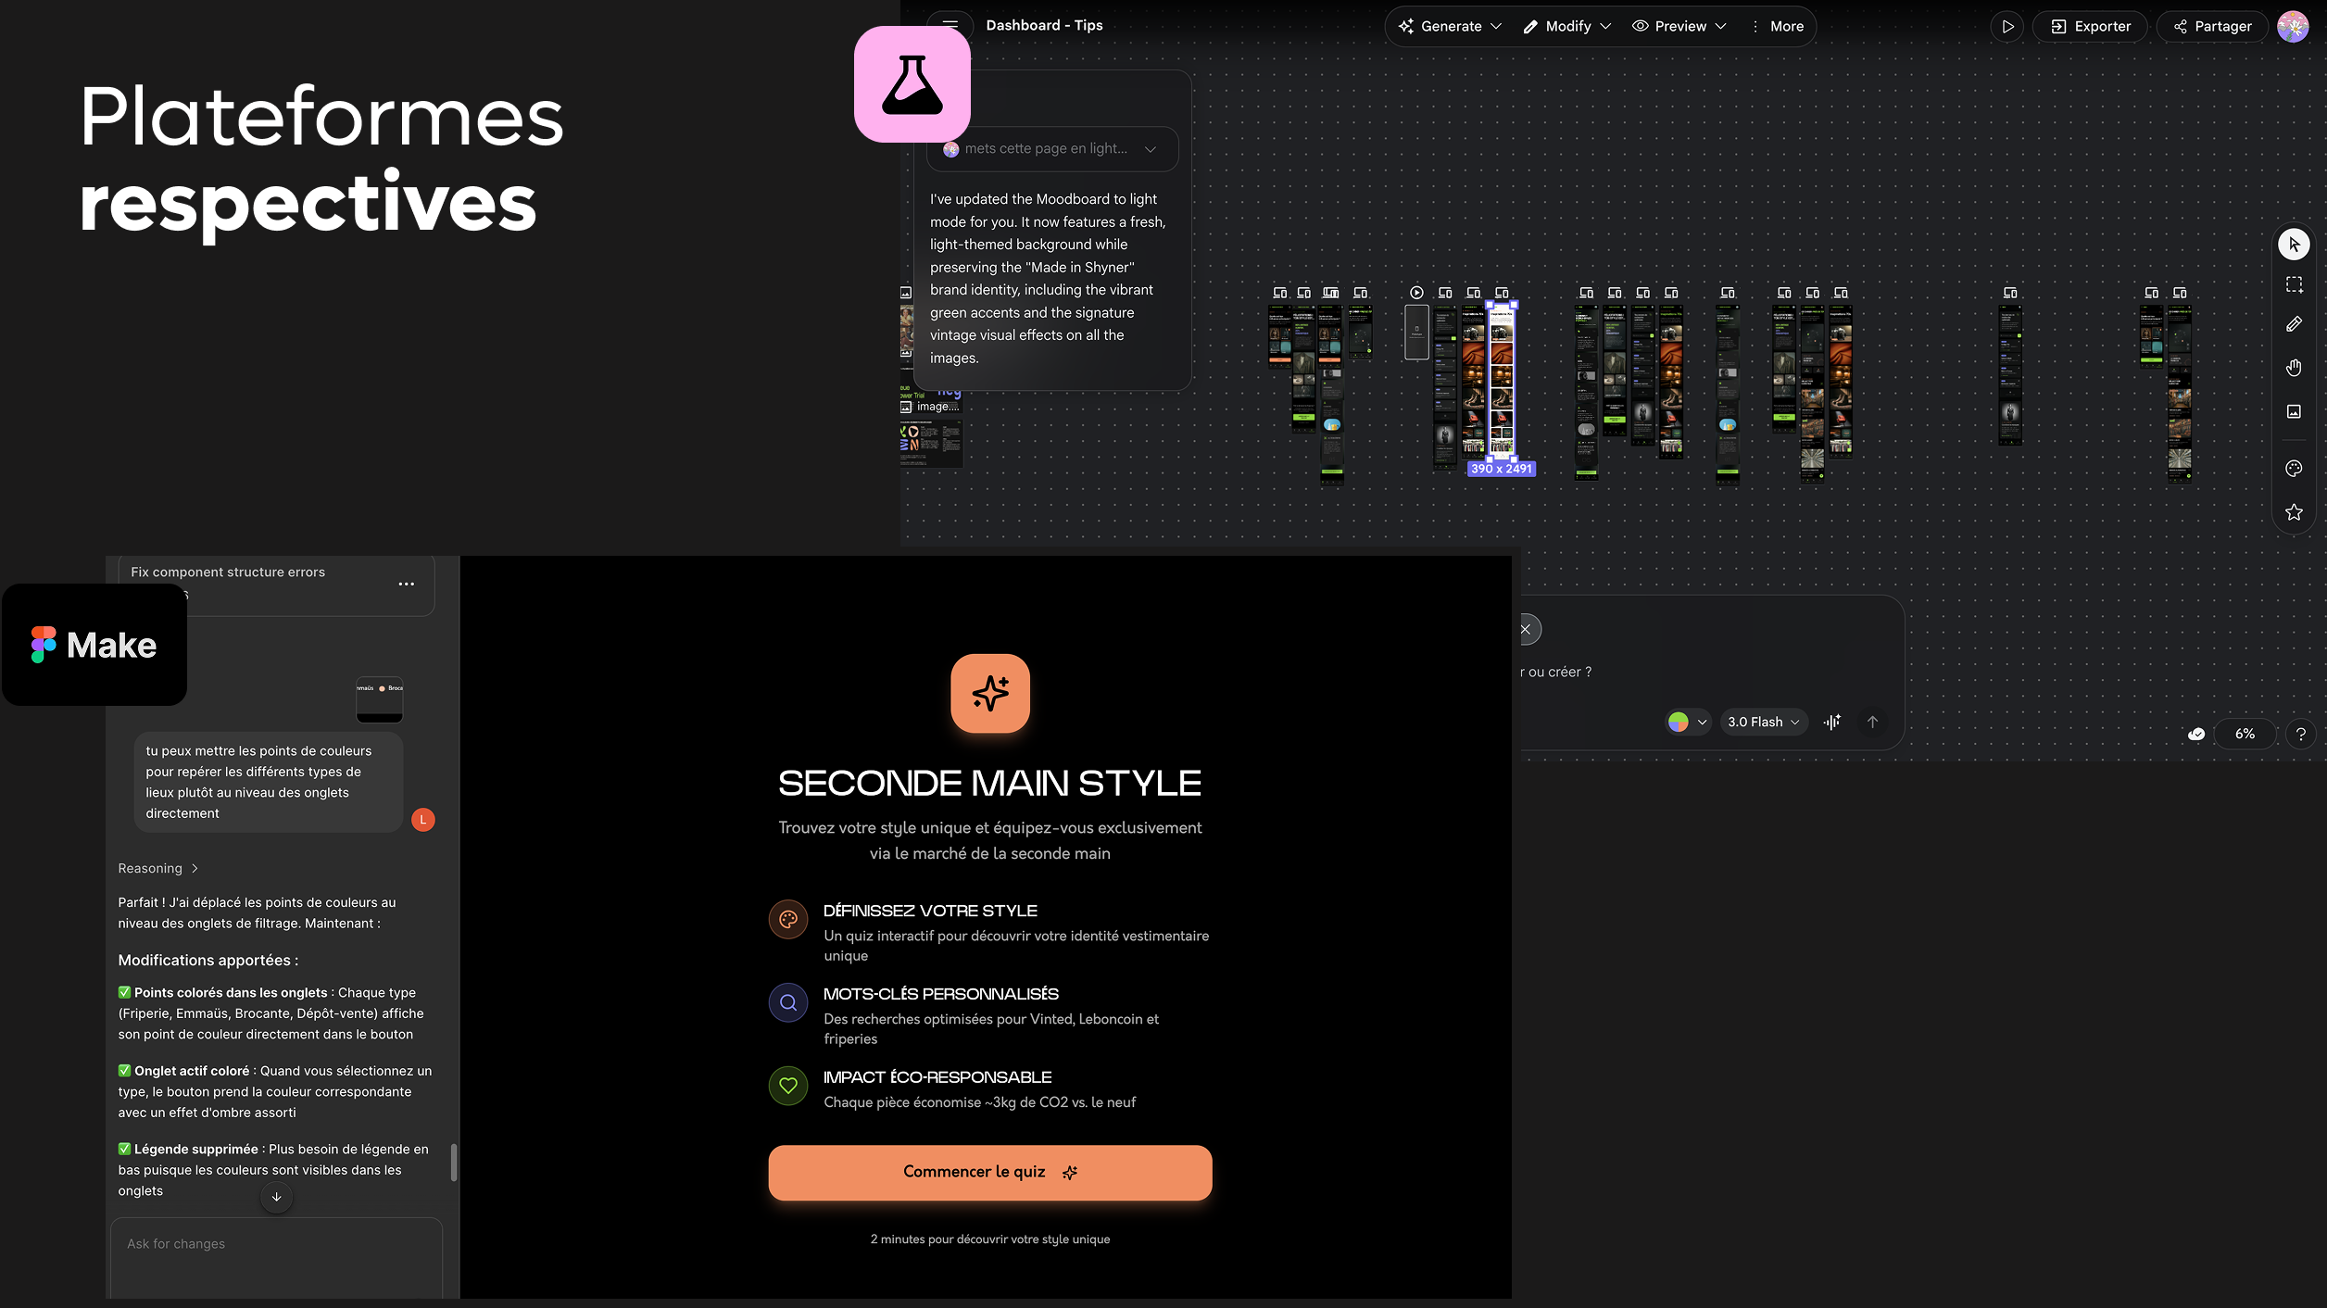
Task: Expand the 3.0 Flash model selector
Action: [1763, 722]
